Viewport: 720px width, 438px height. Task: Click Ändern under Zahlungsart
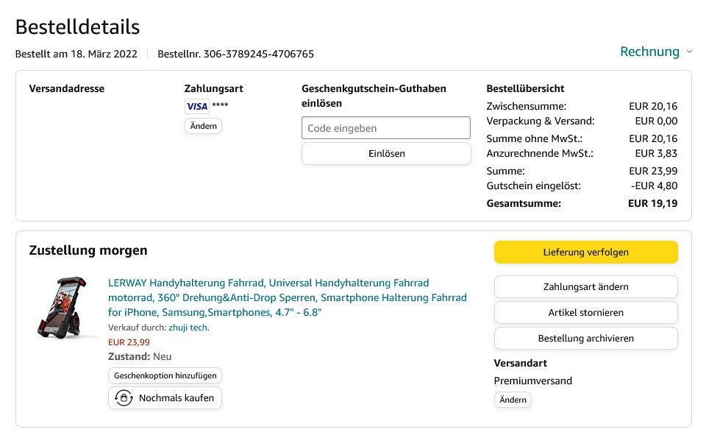(203, 126)
